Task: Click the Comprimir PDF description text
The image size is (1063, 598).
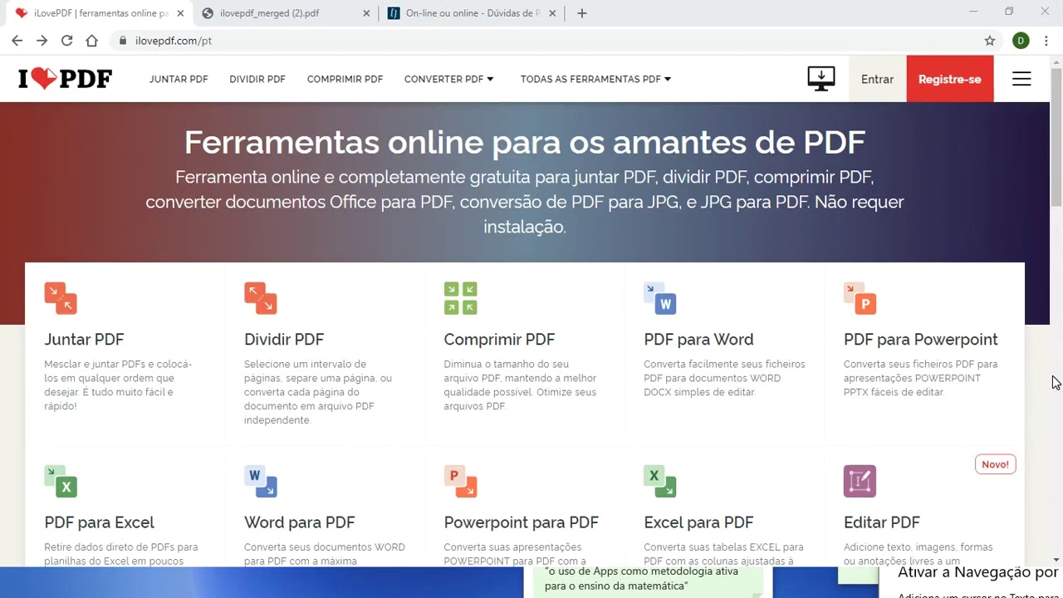Action: (520, 385)
